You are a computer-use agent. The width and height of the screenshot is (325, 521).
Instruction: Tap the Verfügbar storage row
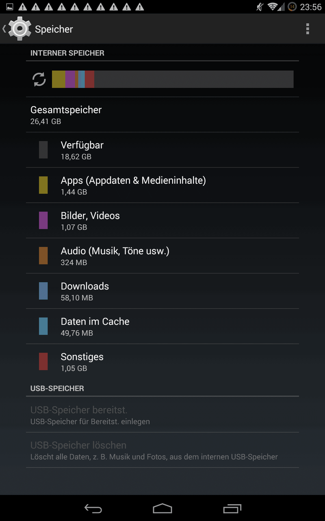(163, 150)
